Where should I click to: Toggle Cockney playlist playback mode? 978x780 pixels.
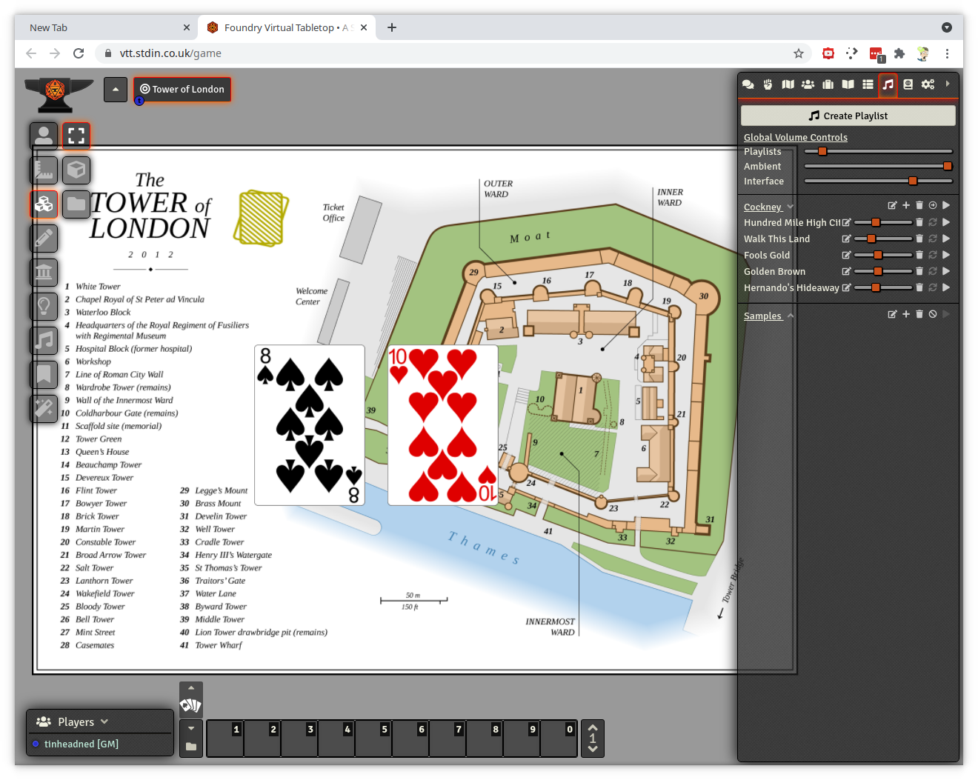pyautogui.click(x=933, y=206)
